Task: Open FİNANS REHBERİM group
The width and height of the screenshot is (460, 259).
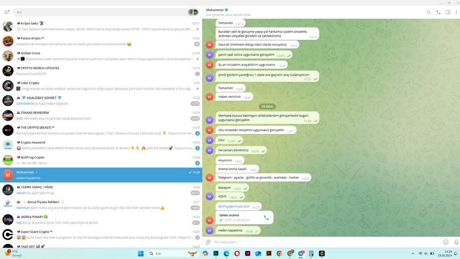Action: [101, 116]
